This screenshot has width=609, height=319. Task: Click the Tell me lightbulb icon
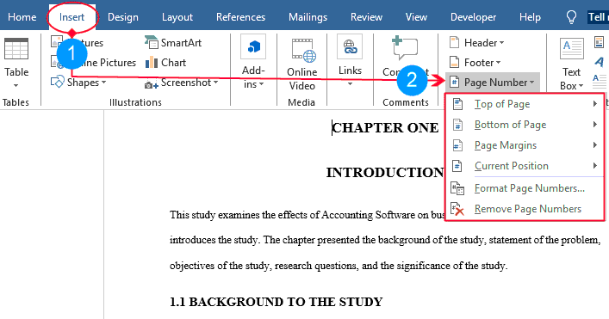(571, 17)
